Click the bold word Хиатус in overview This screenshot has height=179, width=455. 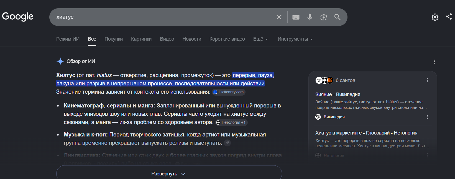(x=66, y=75)
